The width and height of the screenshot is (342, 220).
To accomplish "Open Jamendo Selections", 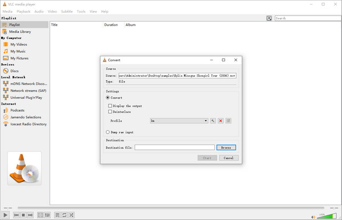I will pos(25,117).
